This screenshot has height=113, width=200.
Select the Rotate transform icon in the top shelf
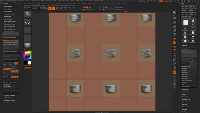point(65,8)
